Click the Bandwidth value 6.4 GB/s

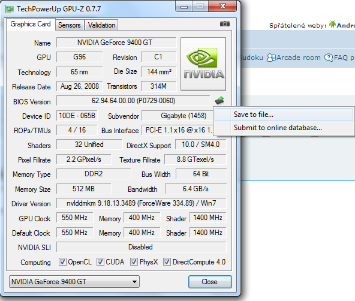(x=195, y=189)
